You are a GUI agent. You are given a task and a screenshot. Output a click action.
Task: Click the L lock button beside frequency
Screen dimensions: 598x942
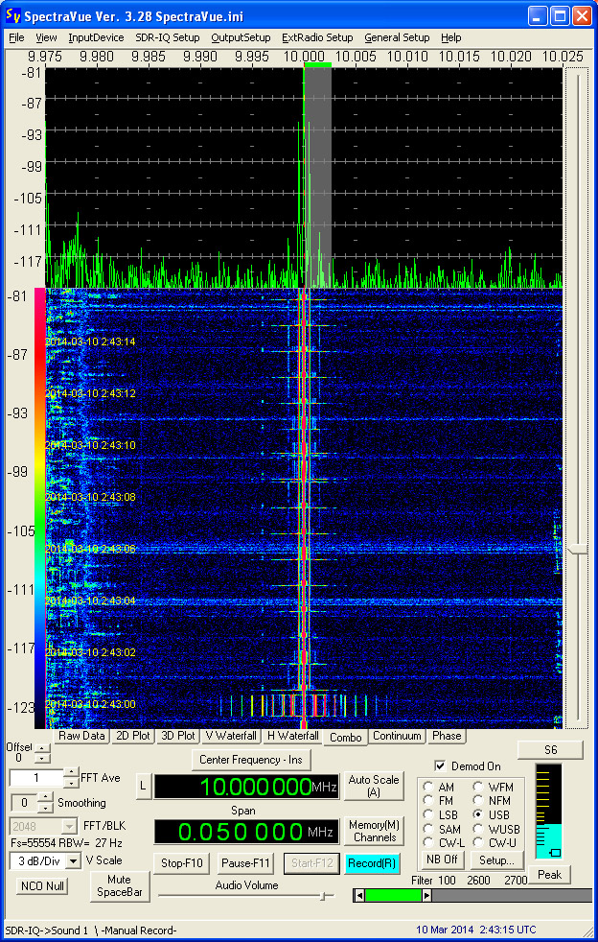143,787
